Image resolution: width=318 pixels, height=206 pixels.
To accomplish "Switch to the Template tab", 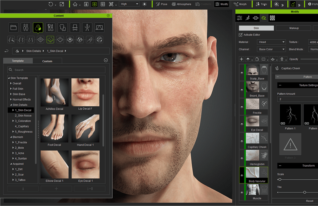I will (x=18, y=61).
